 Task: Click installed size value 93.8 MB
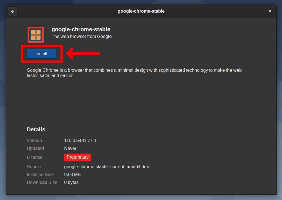(72, 174)
